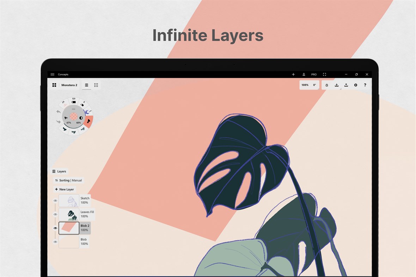Screen dimensions: 416x277
Task: Switch to the dotted grid view tab
Action: point(96,85)
